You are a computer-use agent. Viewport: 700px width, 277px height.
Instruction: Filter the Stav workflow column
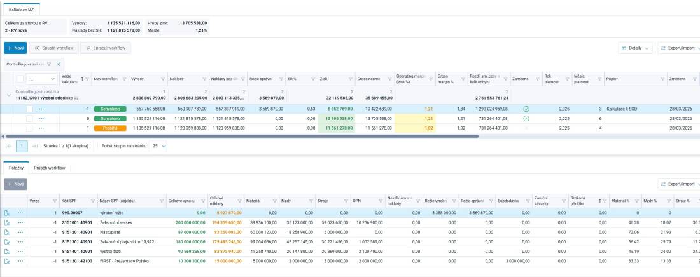(123, 79)
